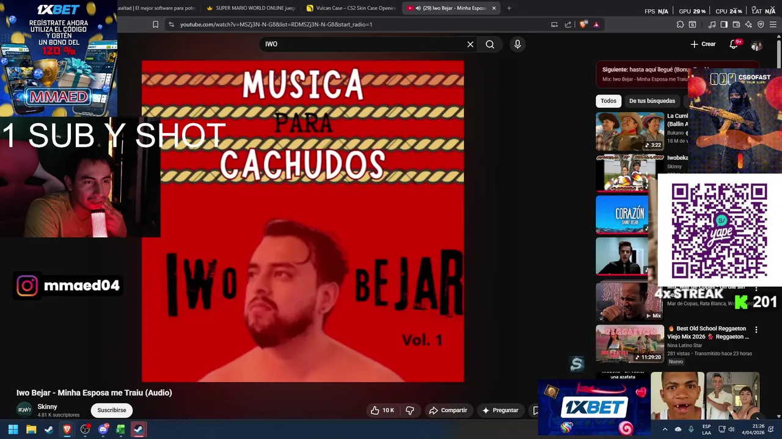Open the Corazón video thumbnail
782x439 pixels.
[623, 215]
